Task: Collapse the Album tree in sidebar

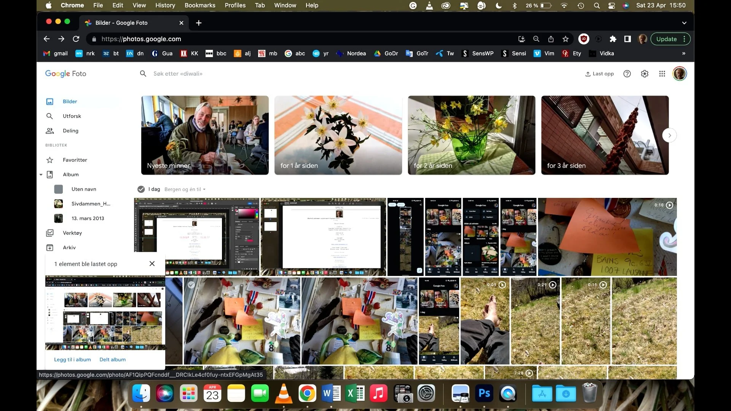Action: click(x=41, y=175)
